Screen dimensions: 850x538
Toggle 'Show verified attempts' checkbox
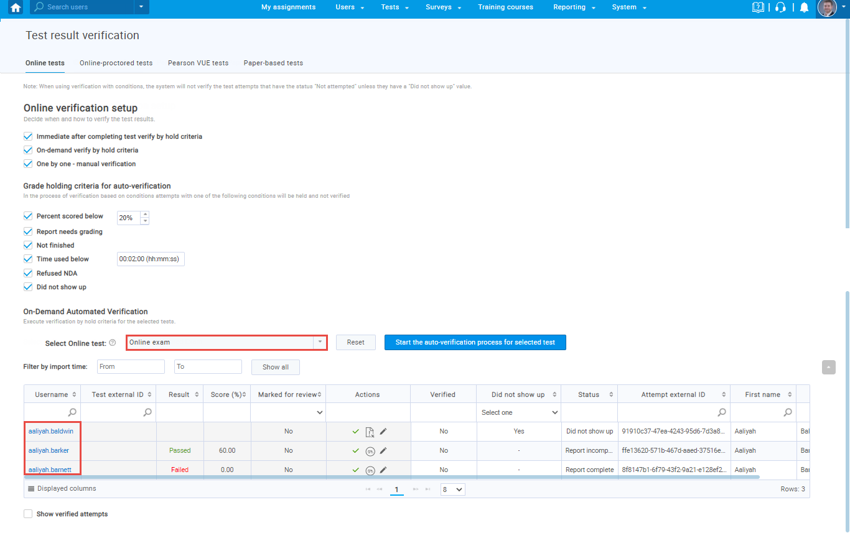click(x=28, y=514)
